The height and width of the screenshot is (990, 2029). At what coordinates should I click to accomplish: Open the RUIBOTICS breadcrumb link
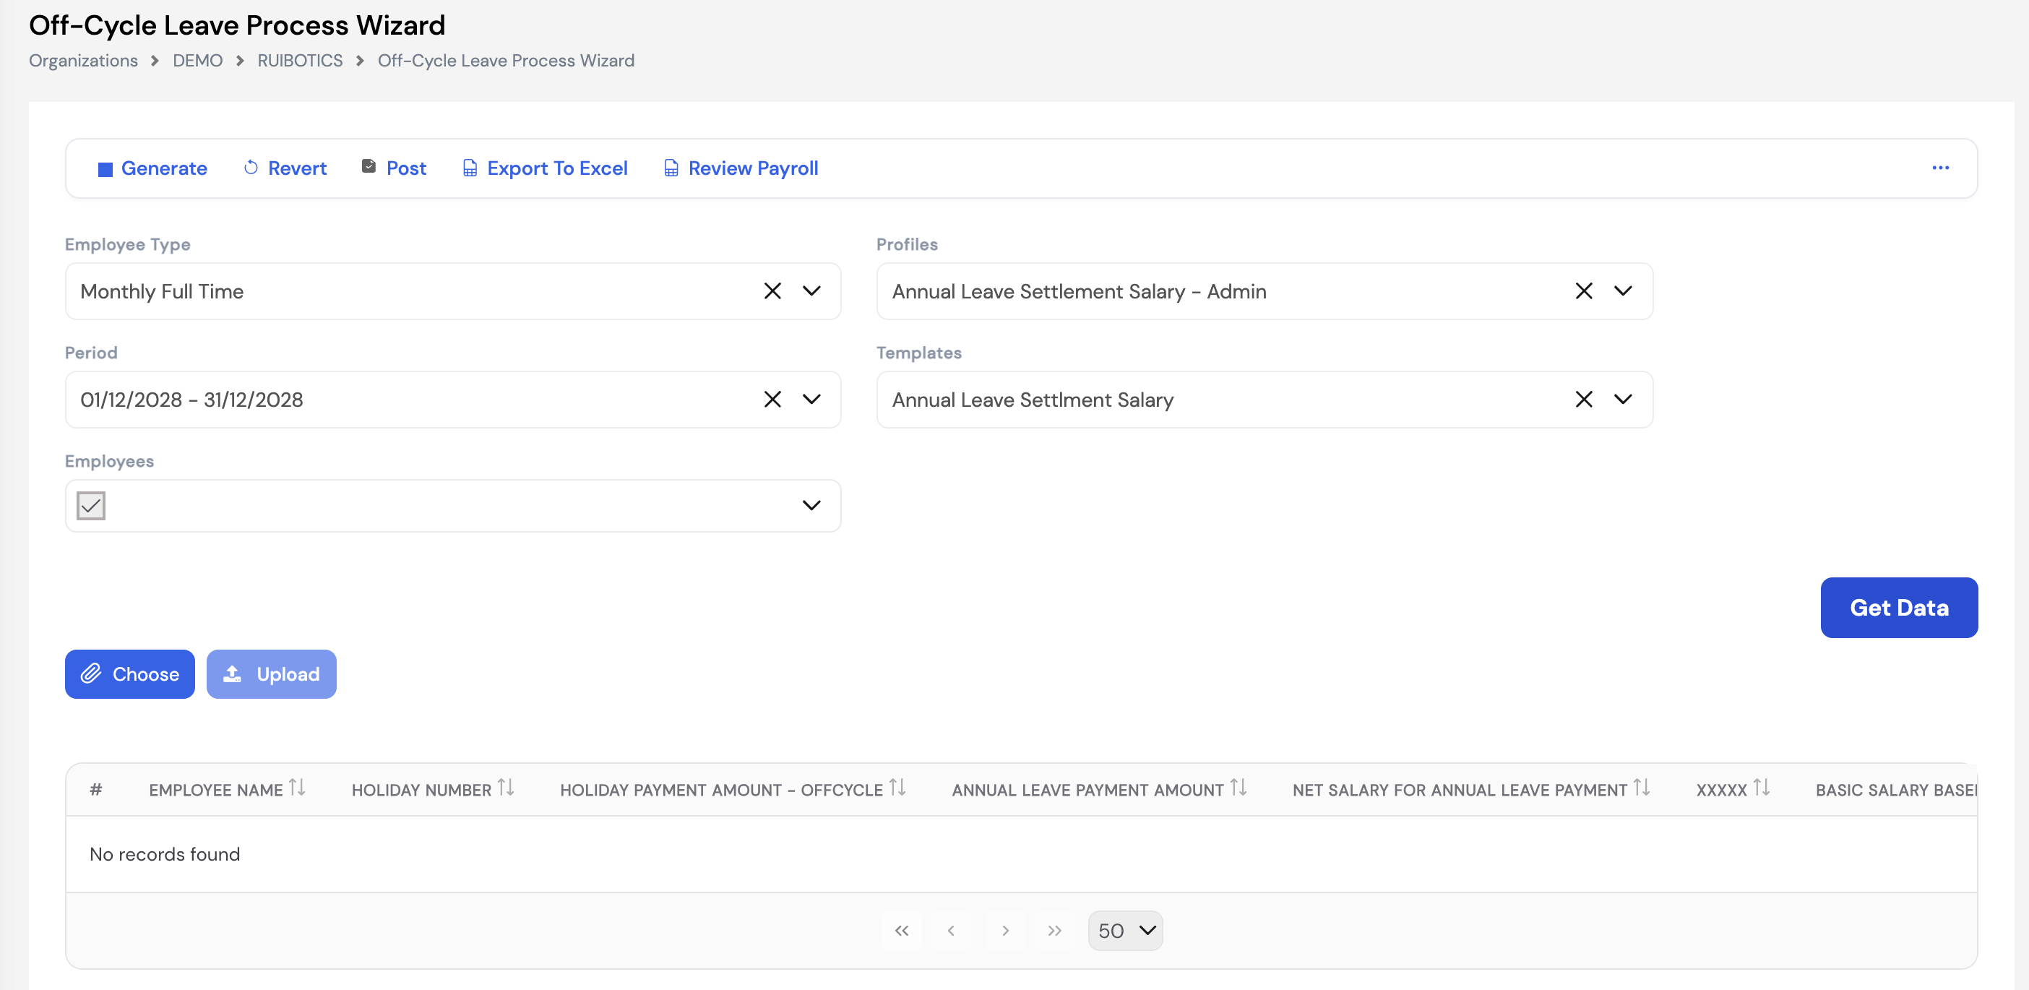point(300,61)
